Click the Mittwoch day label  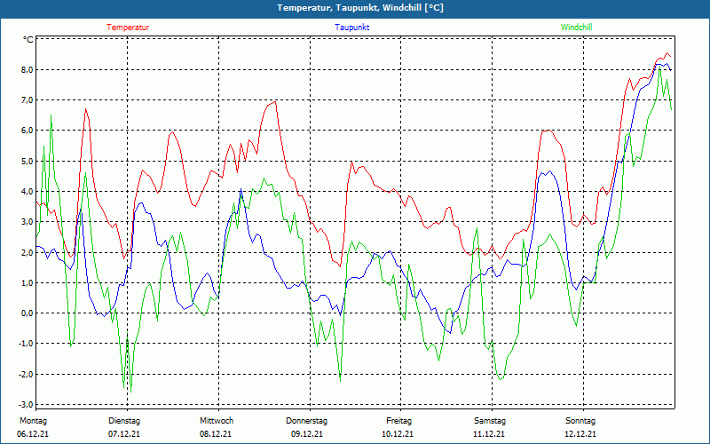coord(217,421)
